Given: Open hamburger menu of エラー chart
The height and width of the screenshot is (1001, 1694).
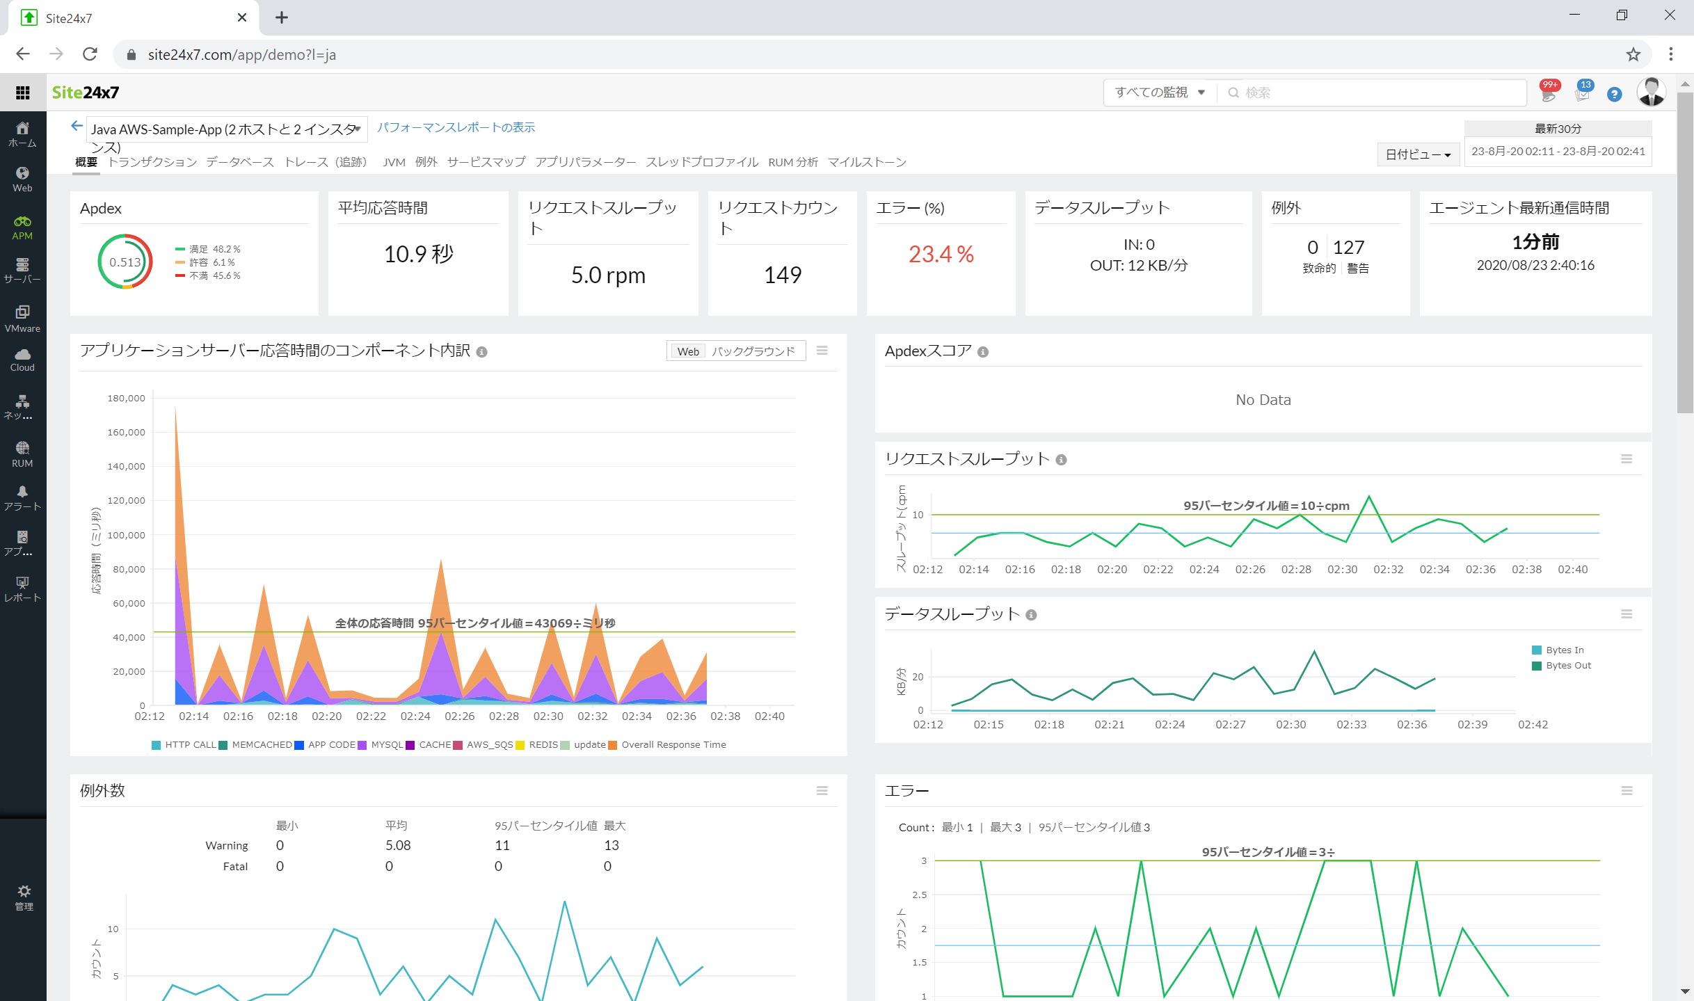Looking at the screenshot, I should [1627, 791].
